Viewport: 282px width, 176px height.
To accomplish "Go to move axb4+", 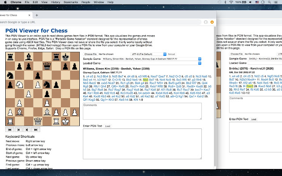I will pyautogui.click(x=147, y=93).
